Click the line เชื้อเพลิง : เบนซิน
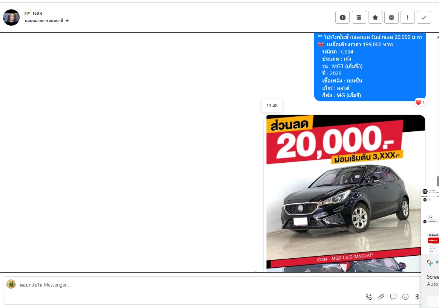The height and width of the screenshot is (308, 439). tap(342, 81)
